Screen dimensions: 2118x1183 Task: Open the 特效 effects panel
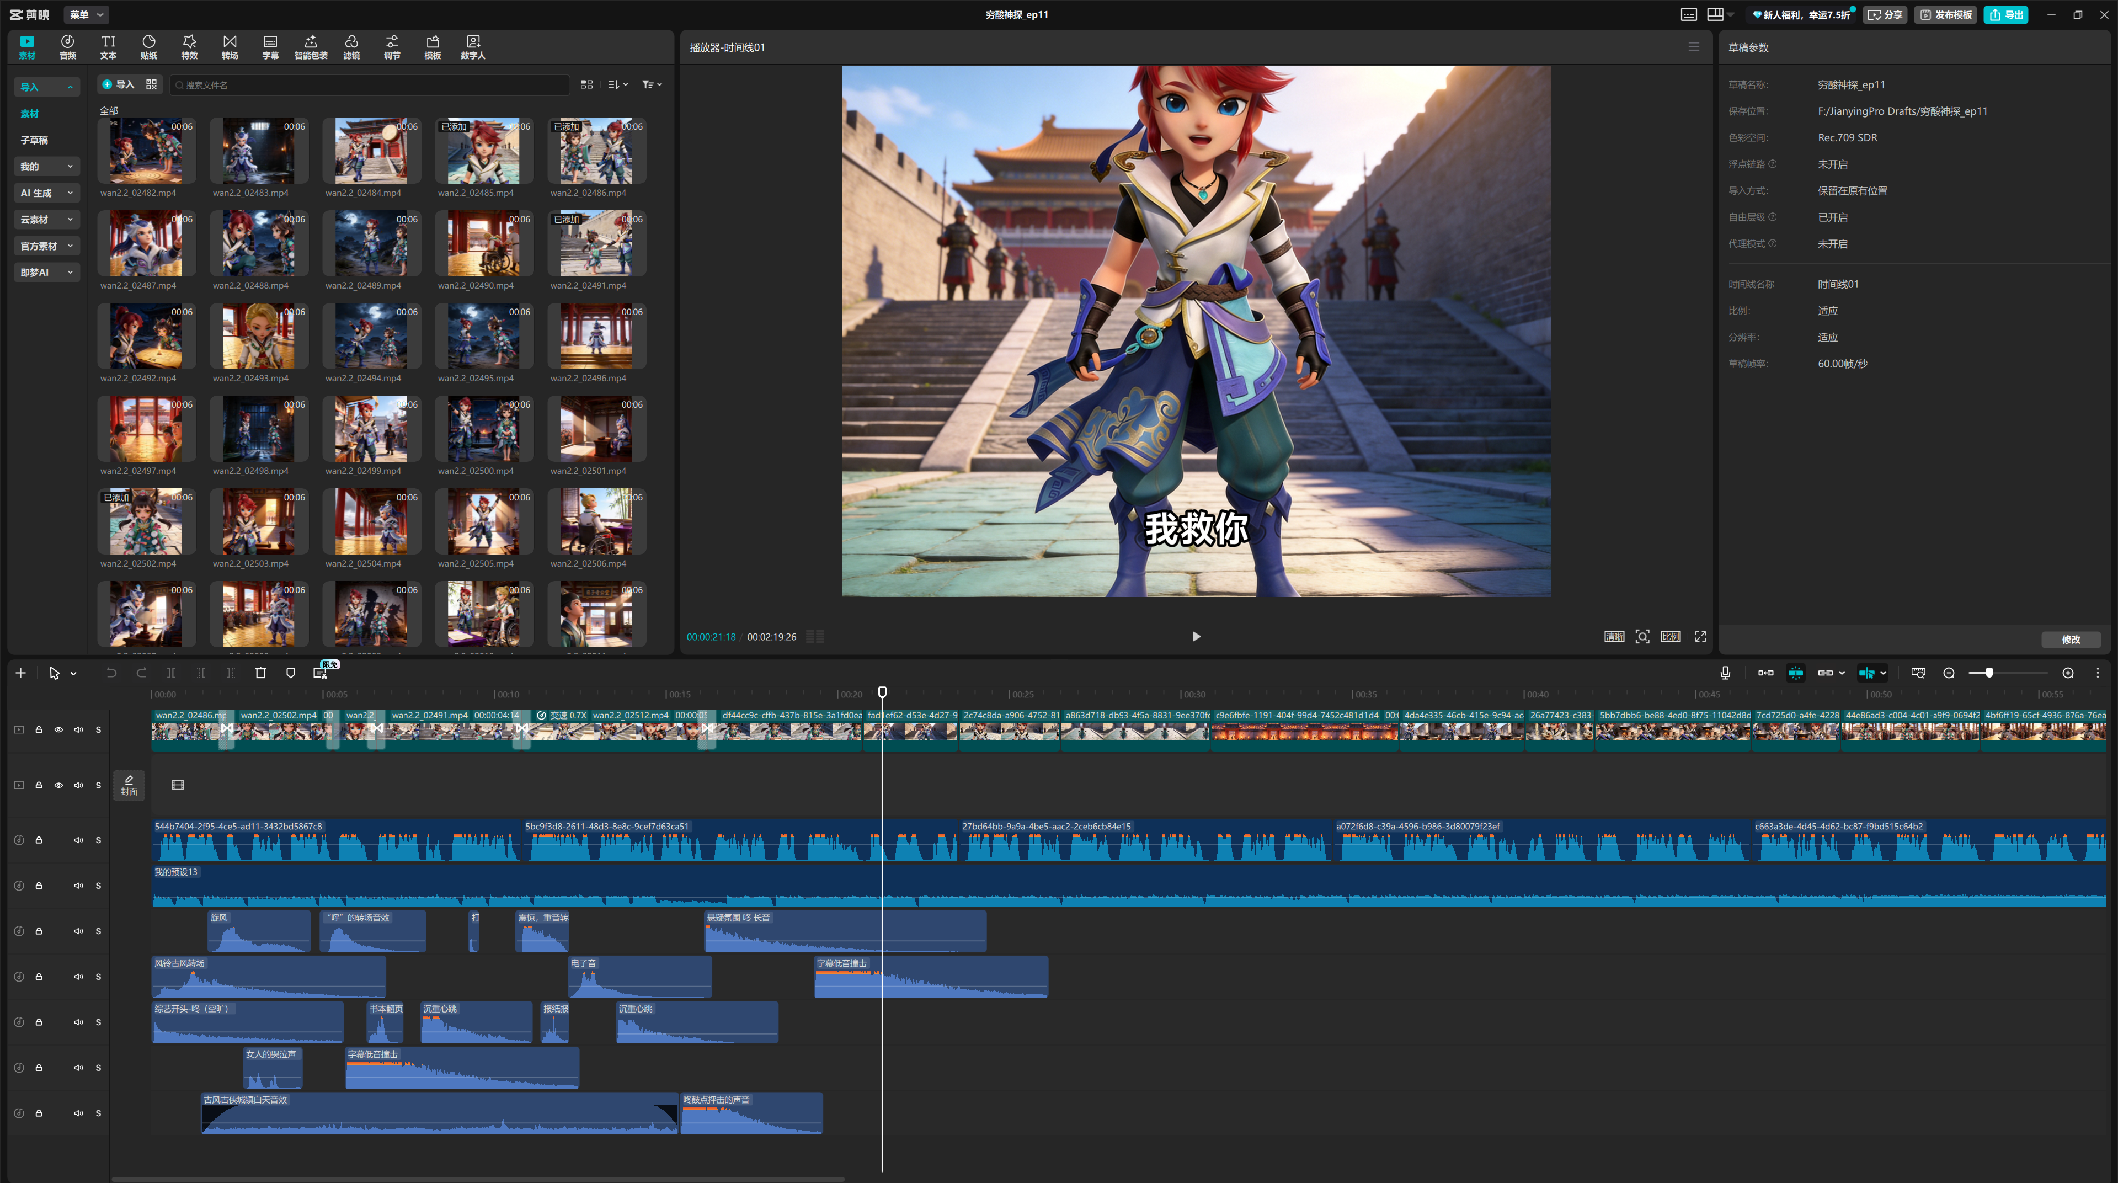[189, 47]
